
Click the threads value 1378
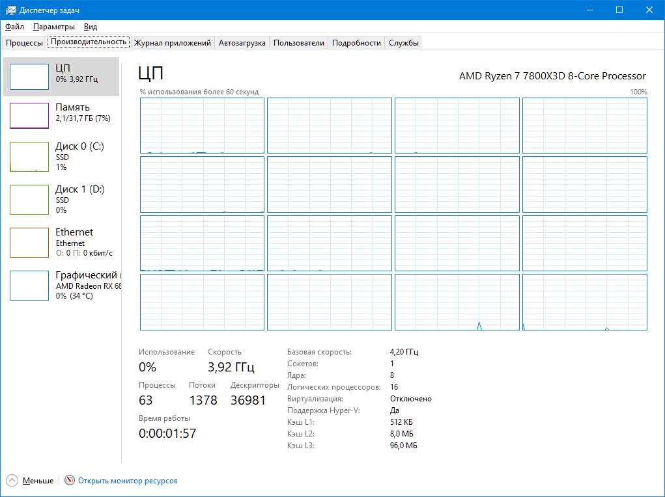[x=203, y=400]
